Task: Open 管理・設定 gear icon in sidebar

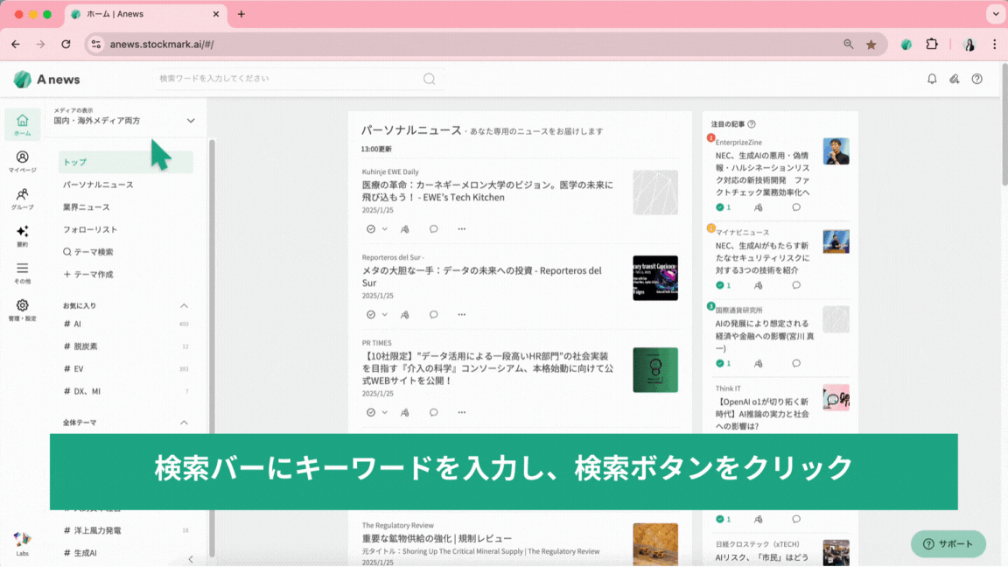Action: click(22, 310)
